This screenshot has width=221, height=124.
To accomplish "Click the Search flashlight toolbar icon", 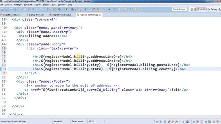I will (x=102, y=9).
